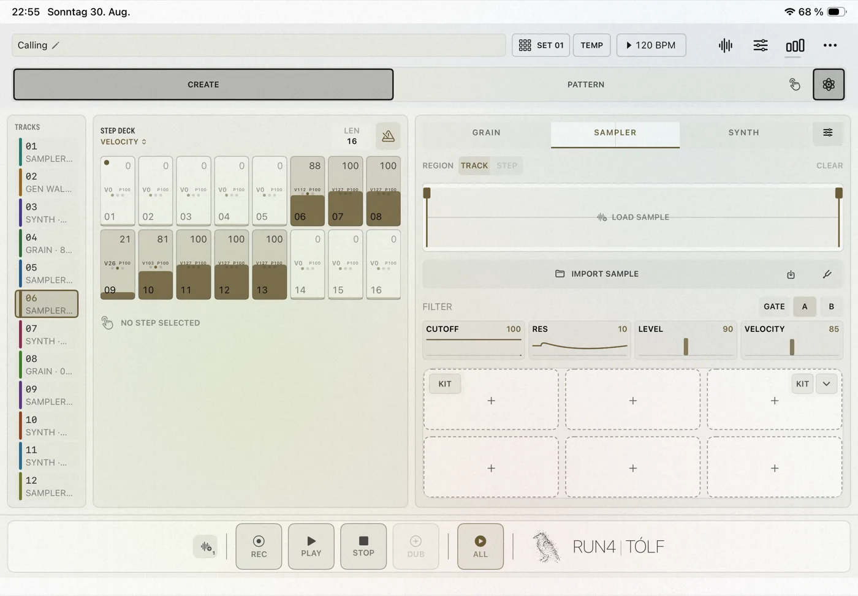The height and width of the screenshot is (596, 858).
Task: Select track 04 GRAIN
Action: click(47, 243)
